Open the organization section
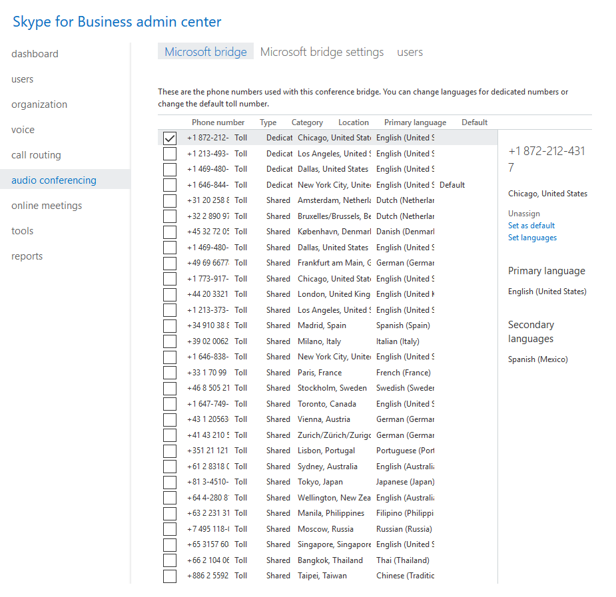 39,104
